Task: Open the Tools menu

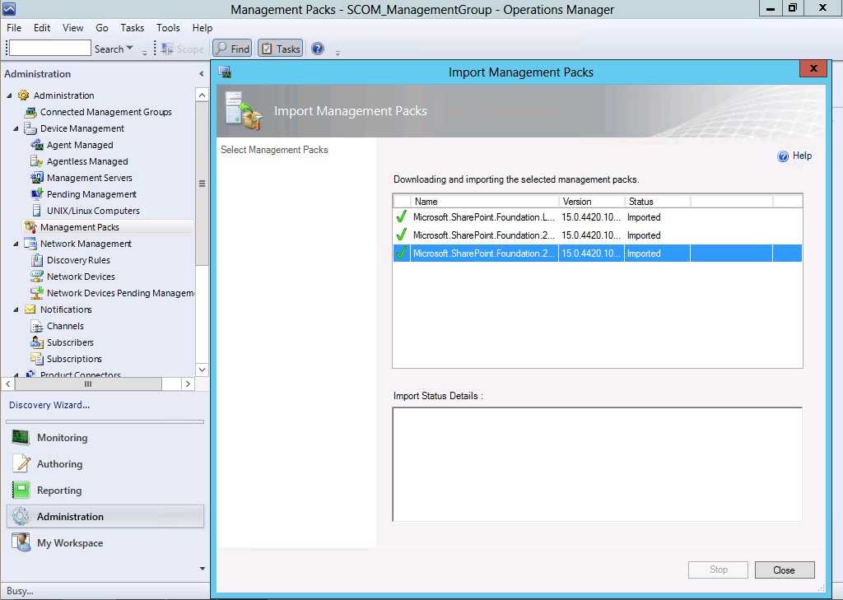Action: [x=168, y=28]
